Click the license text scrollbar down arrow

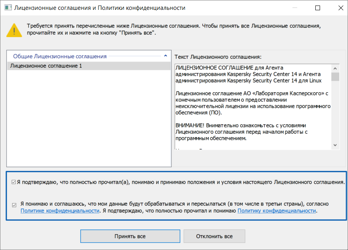(335, 145)
